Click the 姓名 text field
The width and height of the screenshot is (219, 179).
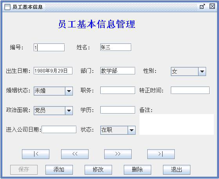click(116, 47)
